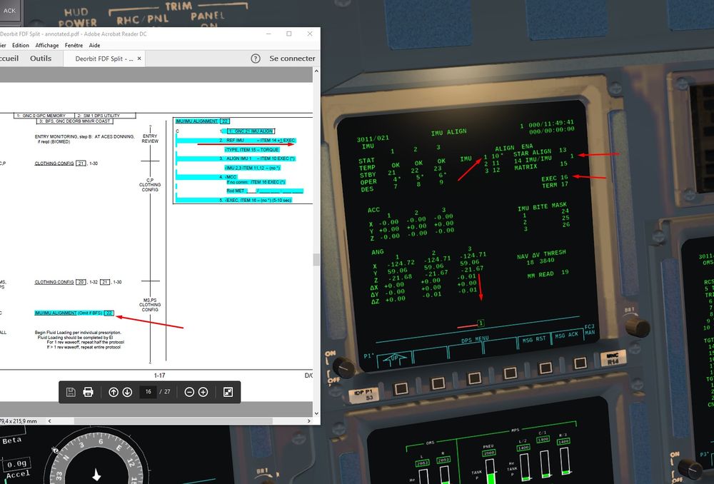Click the bezel button beneath the UP softkey
Screen dimensions: 714x484
pos(401,388)
